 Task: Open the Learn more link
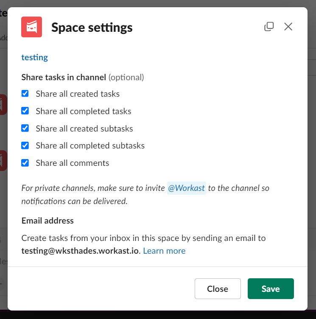click(x=164, y=251)
